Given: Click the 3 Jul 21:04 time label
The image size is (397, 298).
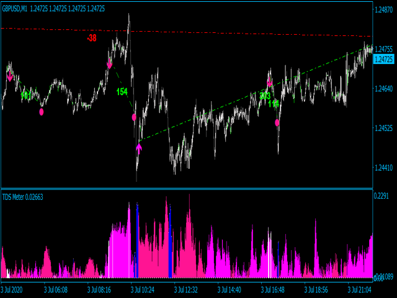Looking at the screenshot, I should [x=360, y=290].
